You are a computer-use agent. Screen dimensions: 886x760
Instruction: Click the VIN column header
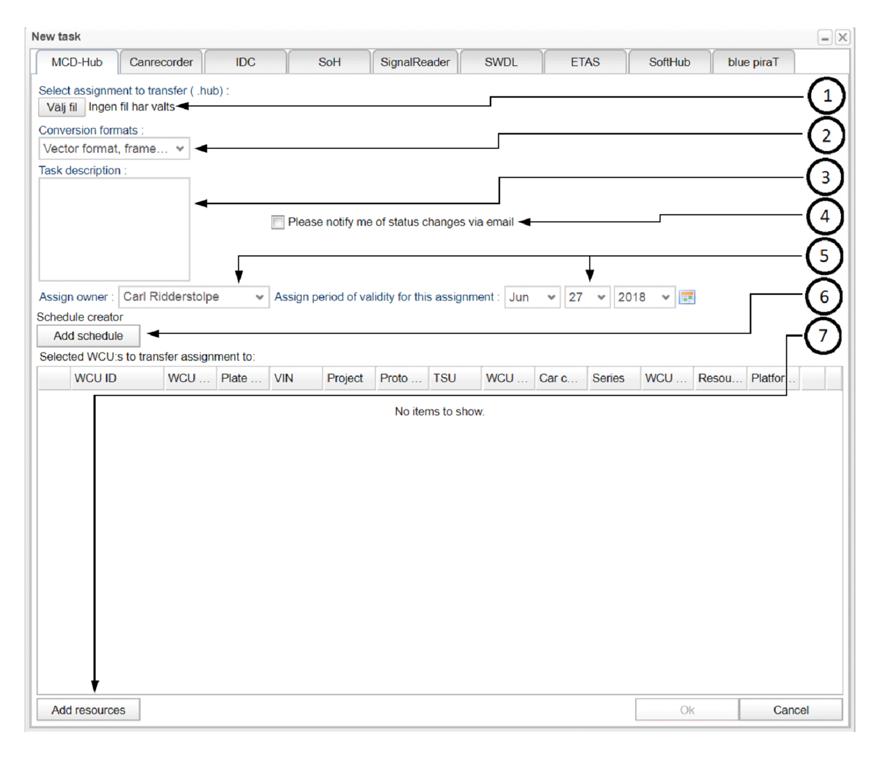(295, 378)
